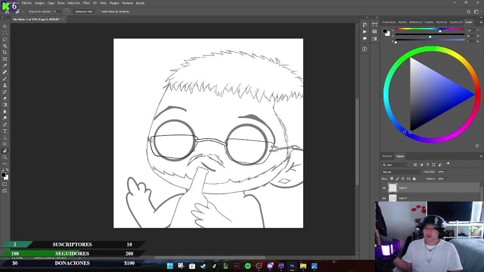The height and width of the screenshot is (272, 484).
Task: Open the Actions panel play icon
Action: (x=365, y=32)
